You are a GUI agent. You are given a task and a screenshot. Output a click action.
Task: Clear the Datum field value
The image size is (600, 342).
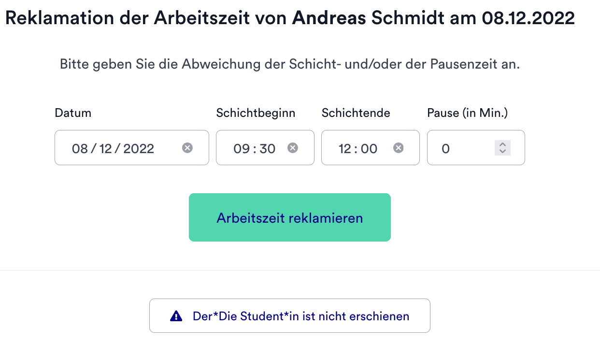pos(187,148)
